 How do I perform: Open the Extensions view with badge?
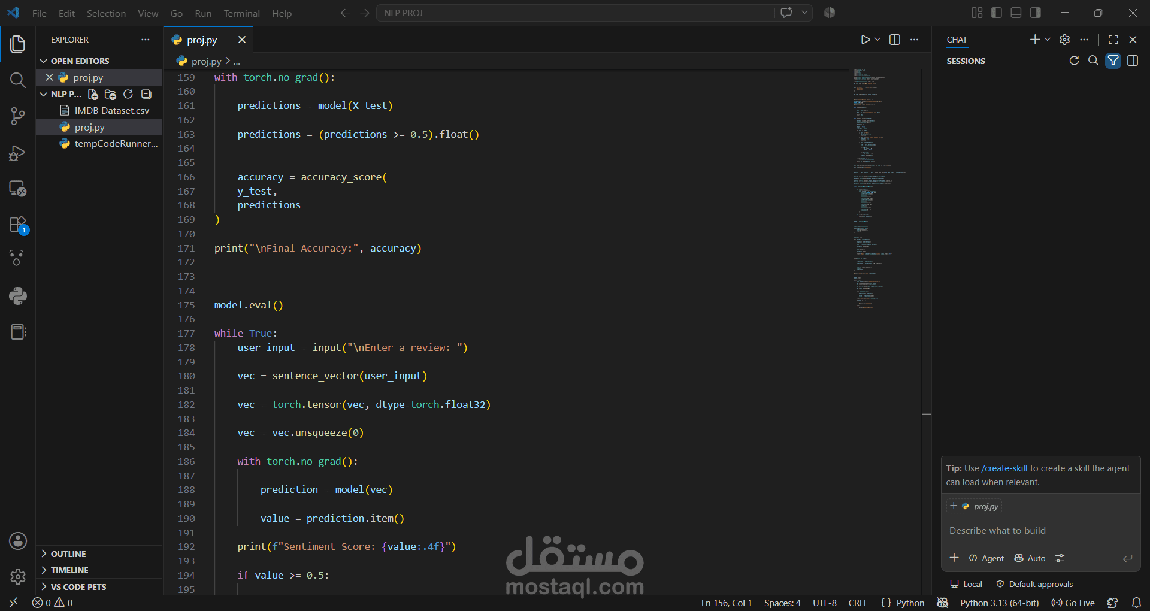click(18, 225)
